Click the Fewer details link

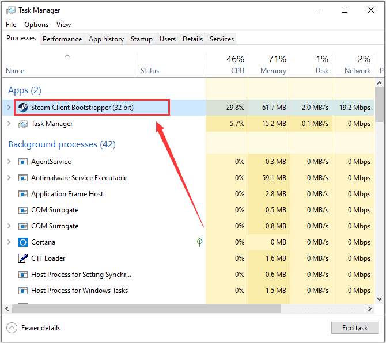(x=41, y=328)
